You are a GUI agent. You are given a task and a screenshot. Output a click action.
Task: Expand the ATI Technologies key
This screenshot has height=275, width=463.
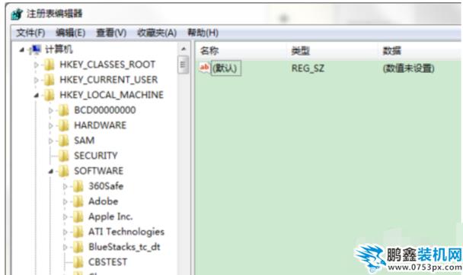click(65, 232)
